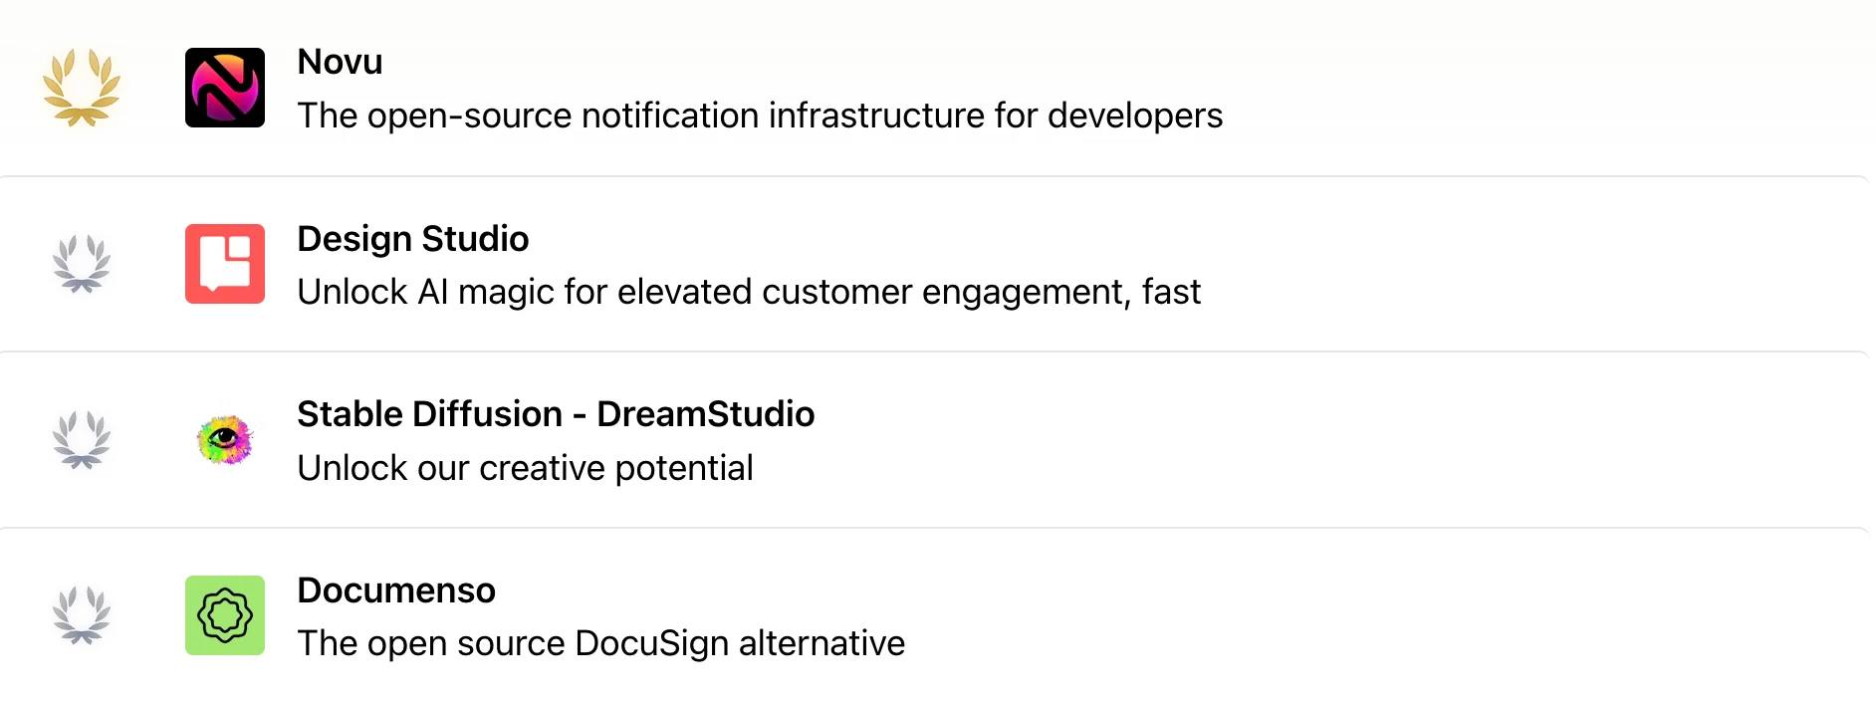Open the Novu pink N logo

[225, 88]
